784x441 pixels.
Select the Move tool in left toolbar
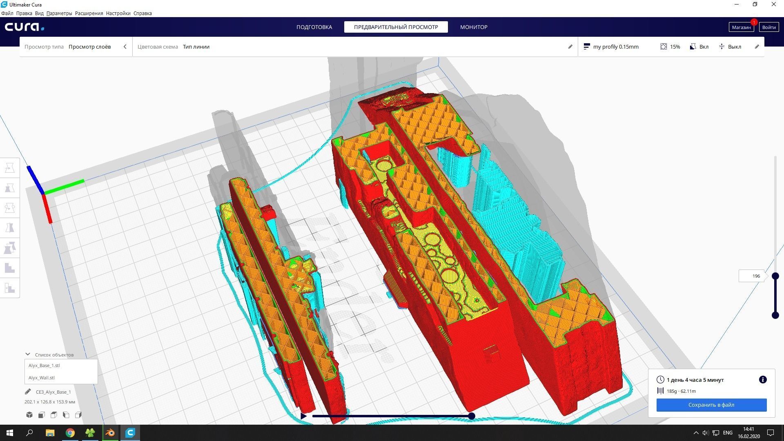(x=10, y=168)
